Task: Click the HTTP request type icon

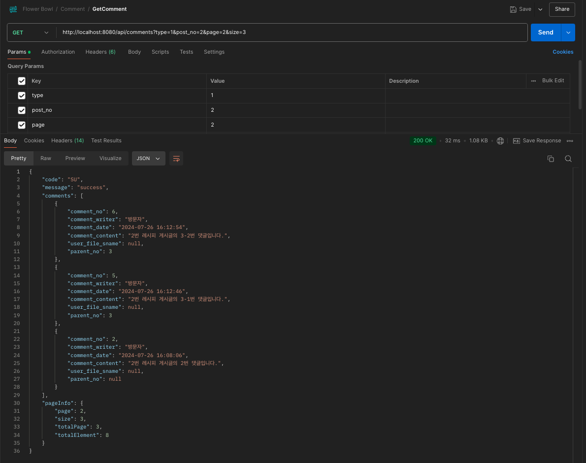Action: pyautogui.click(x=13, y=9)
